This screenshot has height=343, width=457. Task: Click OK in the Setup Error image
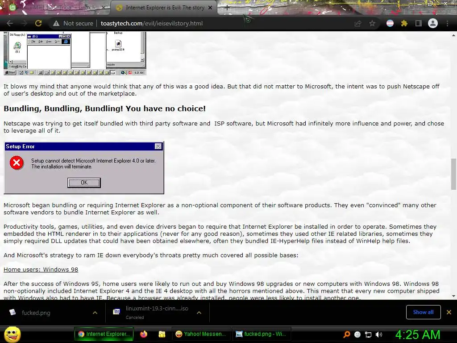(84, 183)
